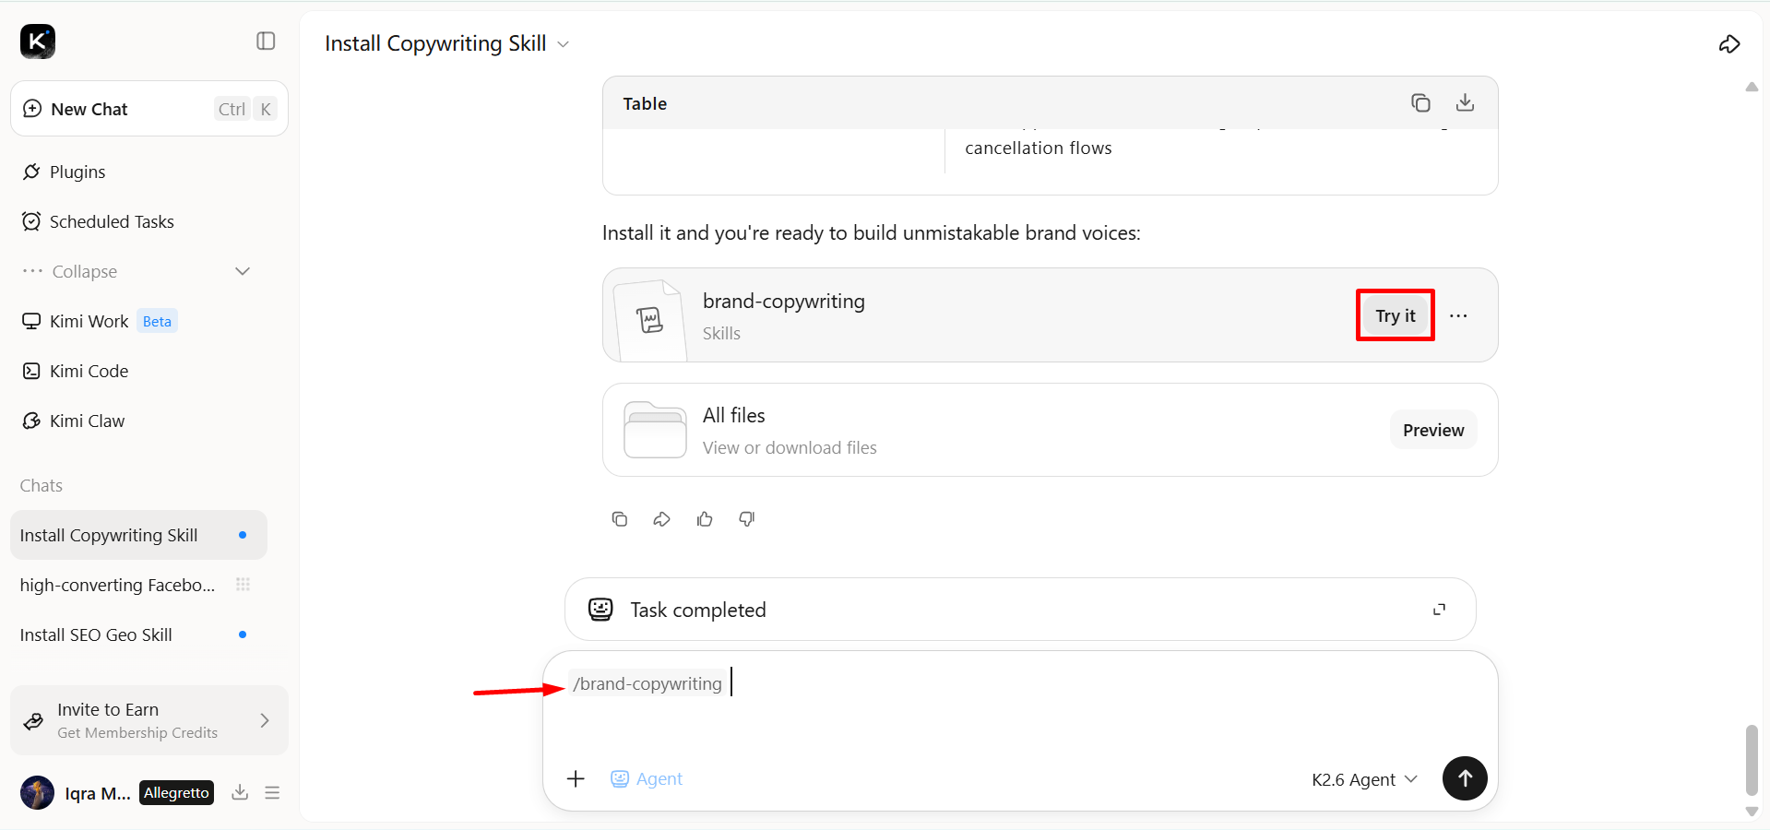Open the sidebar hamburger menu icon
1770x830 pixels.
coord(272,792)
